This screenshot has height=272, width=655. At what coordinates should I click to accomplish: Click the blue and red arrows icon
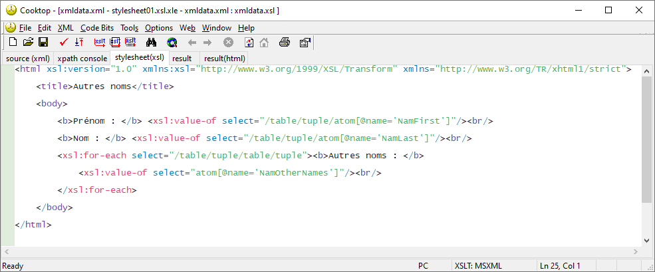(79, 42)
